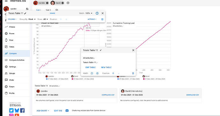220x116 pixels.
Task: Move table up using popup position arrow
Action: point(113,73)
